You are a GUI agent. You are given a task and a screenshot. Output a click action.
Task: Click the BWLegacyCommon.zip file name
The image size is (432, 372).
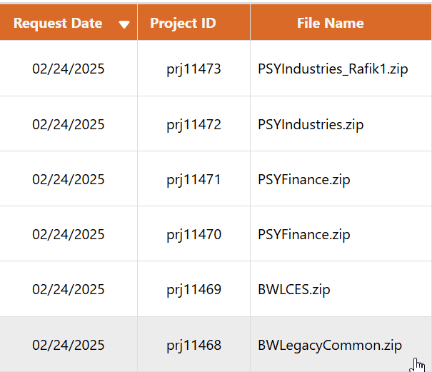pos(330,346)
